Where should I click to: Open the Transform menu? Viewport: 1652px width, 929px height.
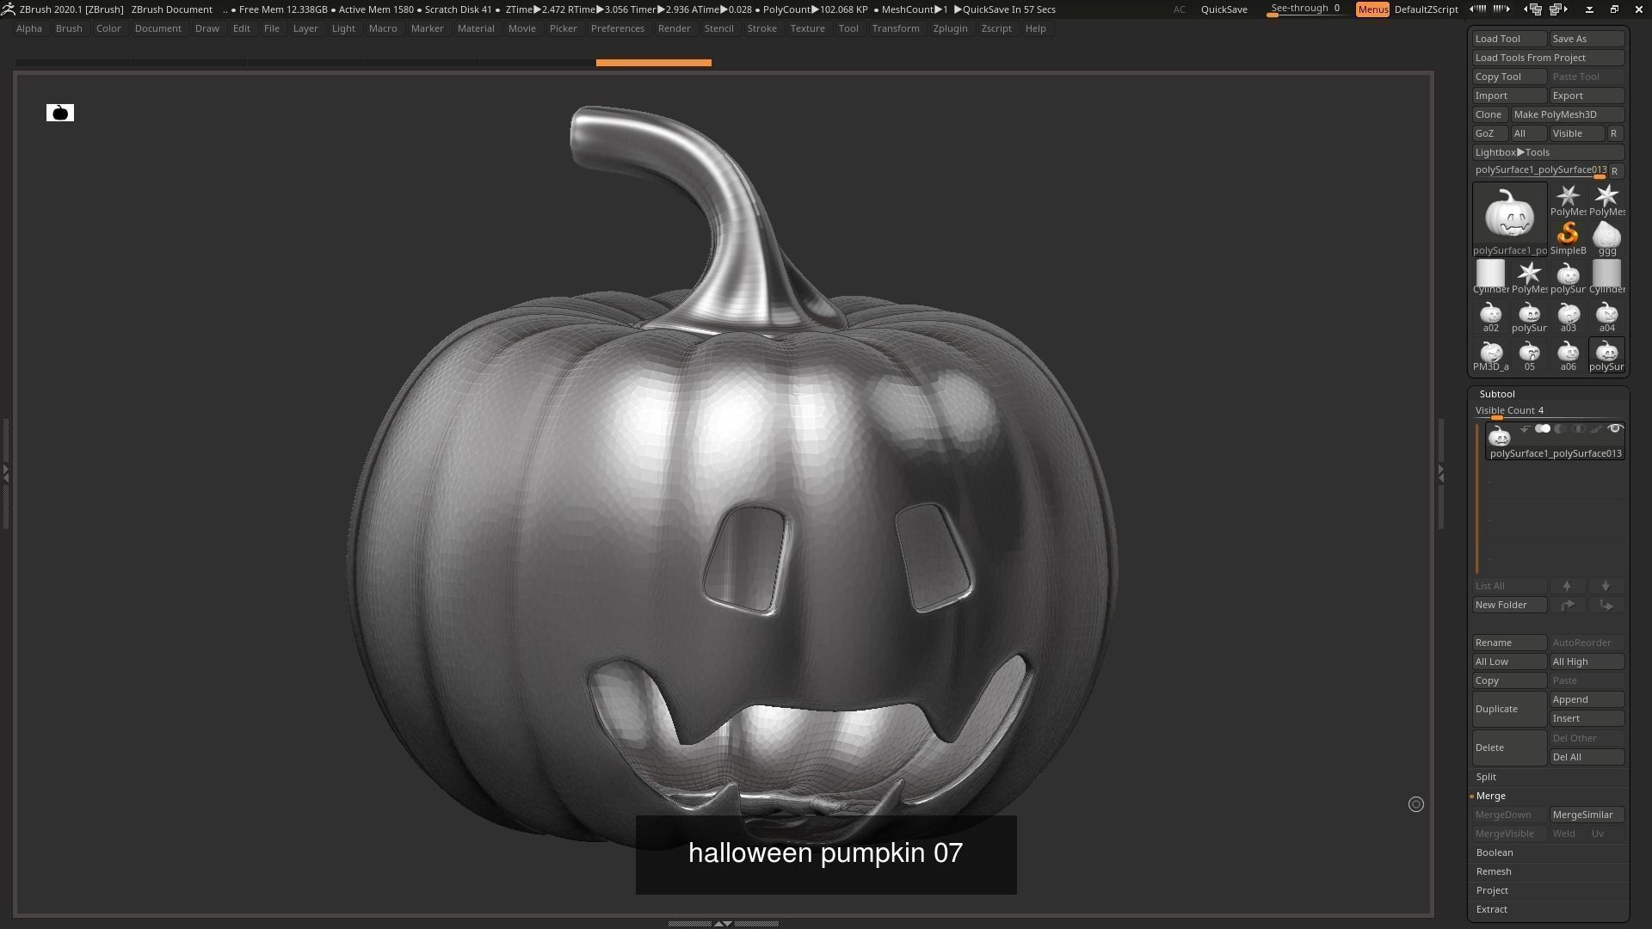[895, 28]
